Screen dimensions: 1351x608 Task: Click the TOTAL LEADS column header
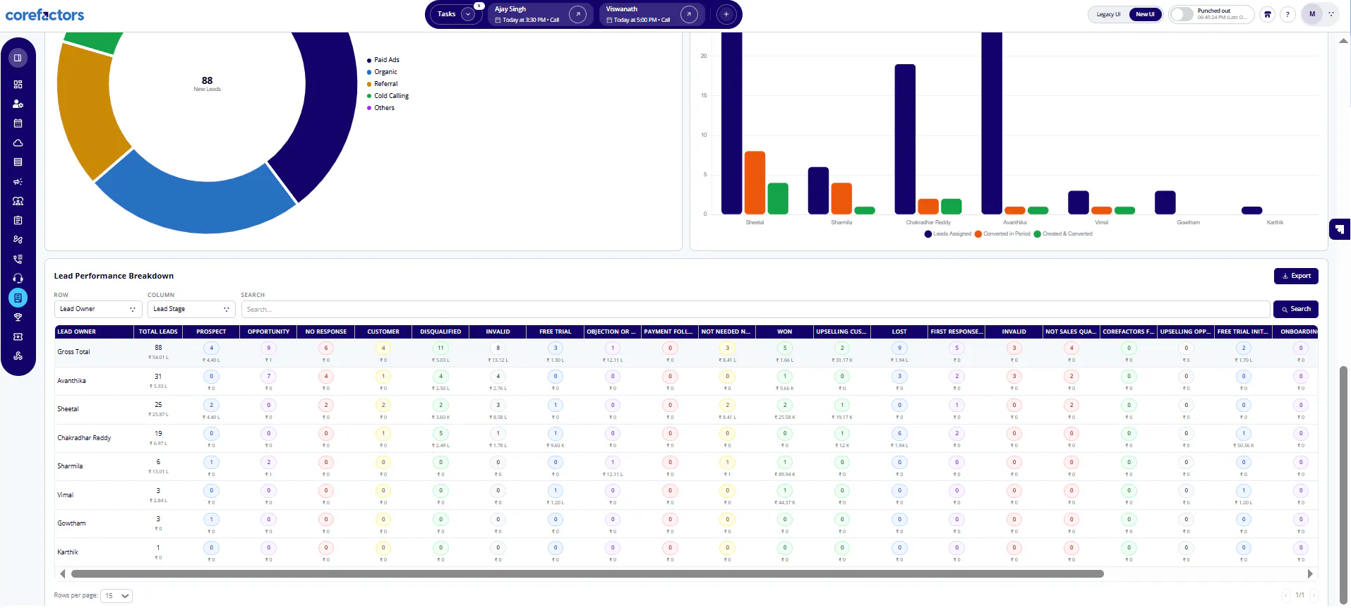click(158, 332)
